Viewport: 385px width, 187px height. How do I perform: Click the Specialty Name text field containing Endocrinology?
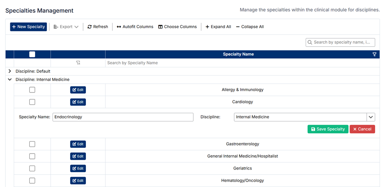point(123,117)
